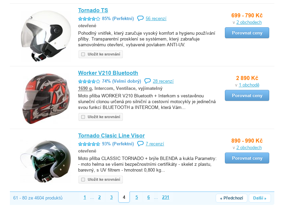Open the 28 recenzí reviews link
This screenshot has width=288, height=208.
click(163, 81)
